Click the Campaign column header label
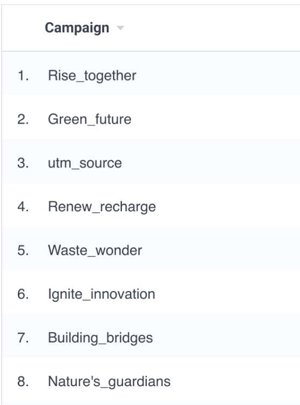Screen dimensions: 300x405 (77, 28)
